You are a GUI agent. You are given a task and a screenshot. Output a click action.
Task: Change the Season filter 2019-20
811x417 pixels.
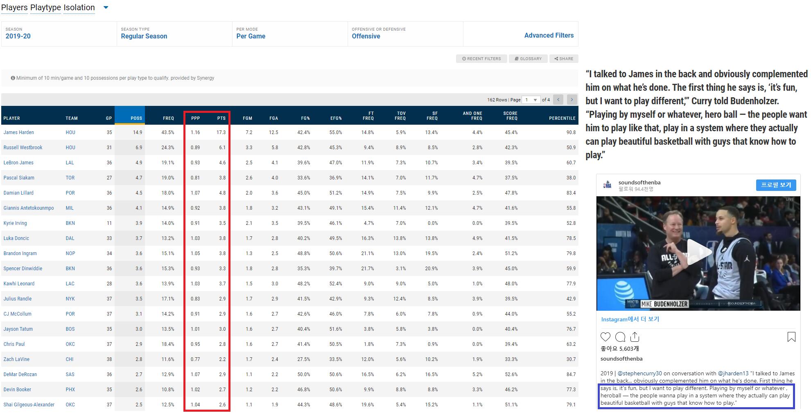click(59, 34)
